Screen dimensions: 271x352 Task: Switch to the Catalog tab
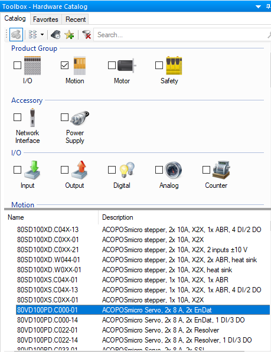tap(15, 18)
